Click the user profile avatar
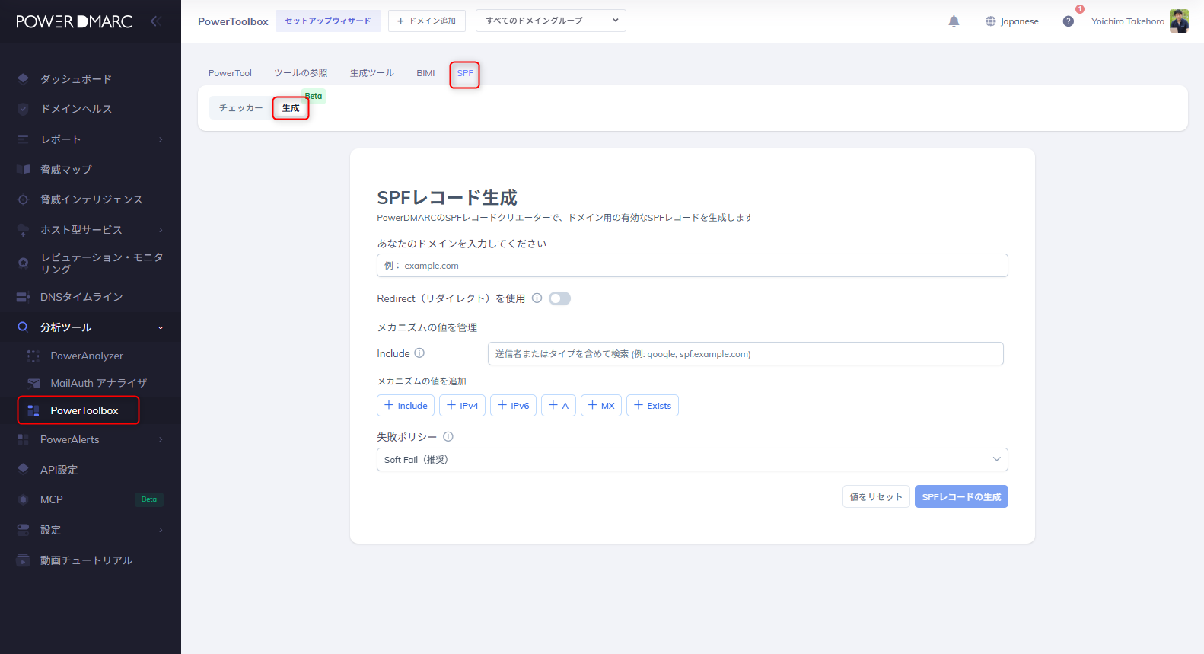 [1179, 21]
